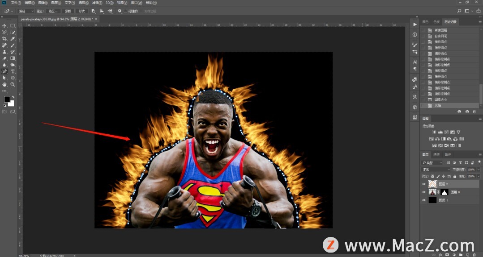Open the path arrangement icon in options bar
Viewport: 483px width, 257px height.
click(110, 11)
